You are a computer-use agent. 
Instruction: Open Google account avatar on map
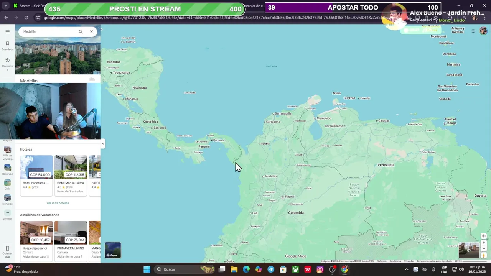[x=483, y=31]
